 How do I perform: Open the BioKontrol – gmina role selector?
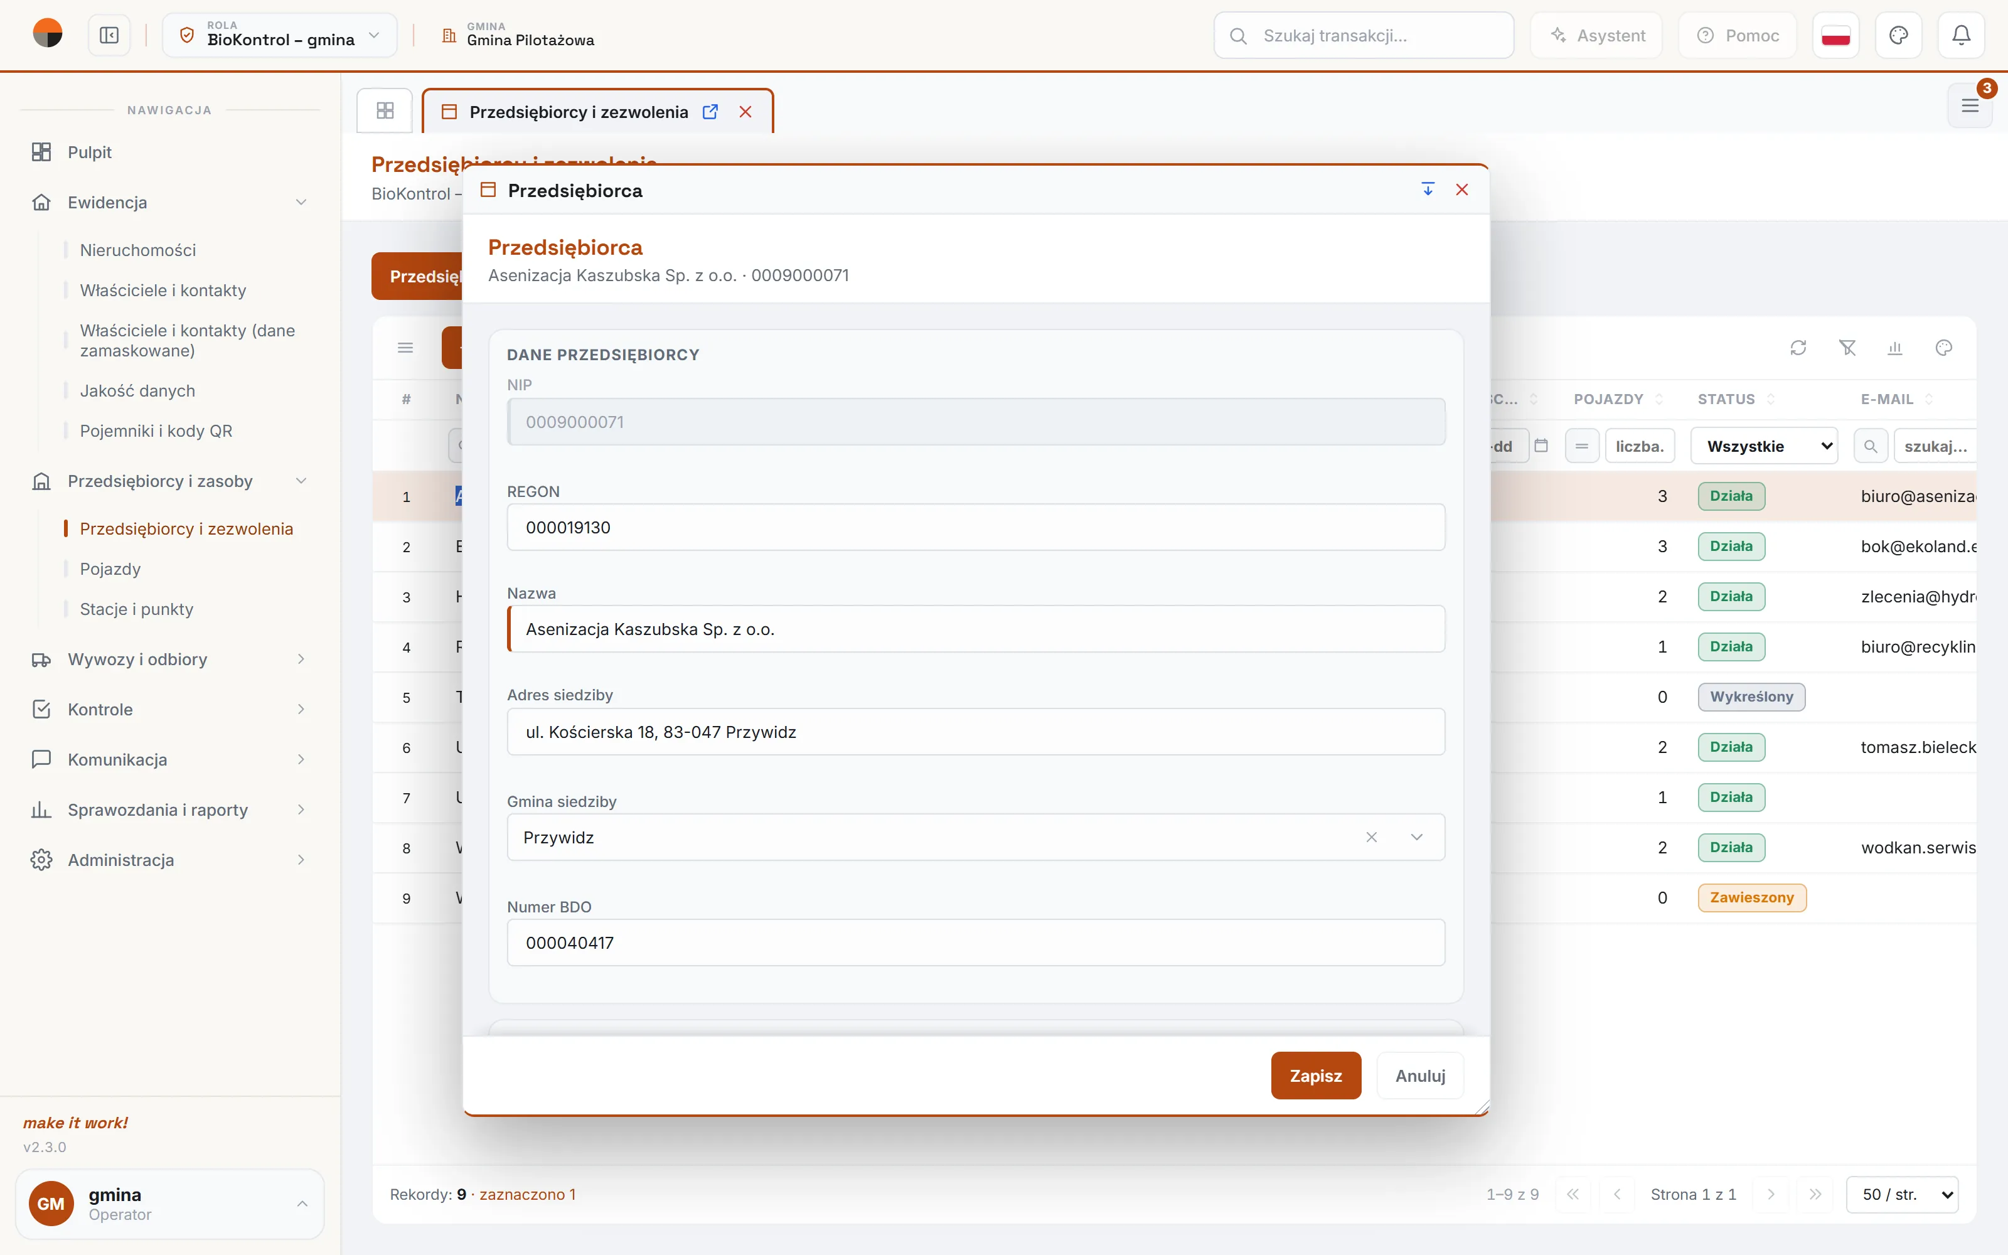tap(280, 36)
